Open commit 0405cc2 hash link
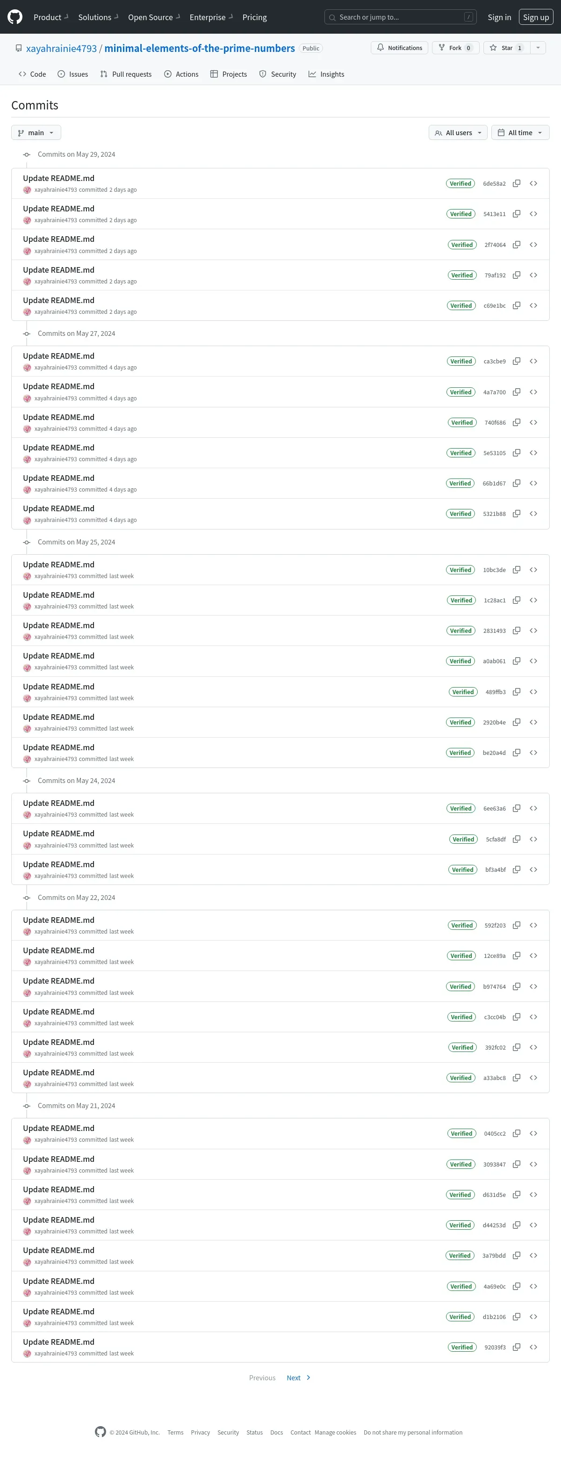561x1457 pixels. 495,1133
